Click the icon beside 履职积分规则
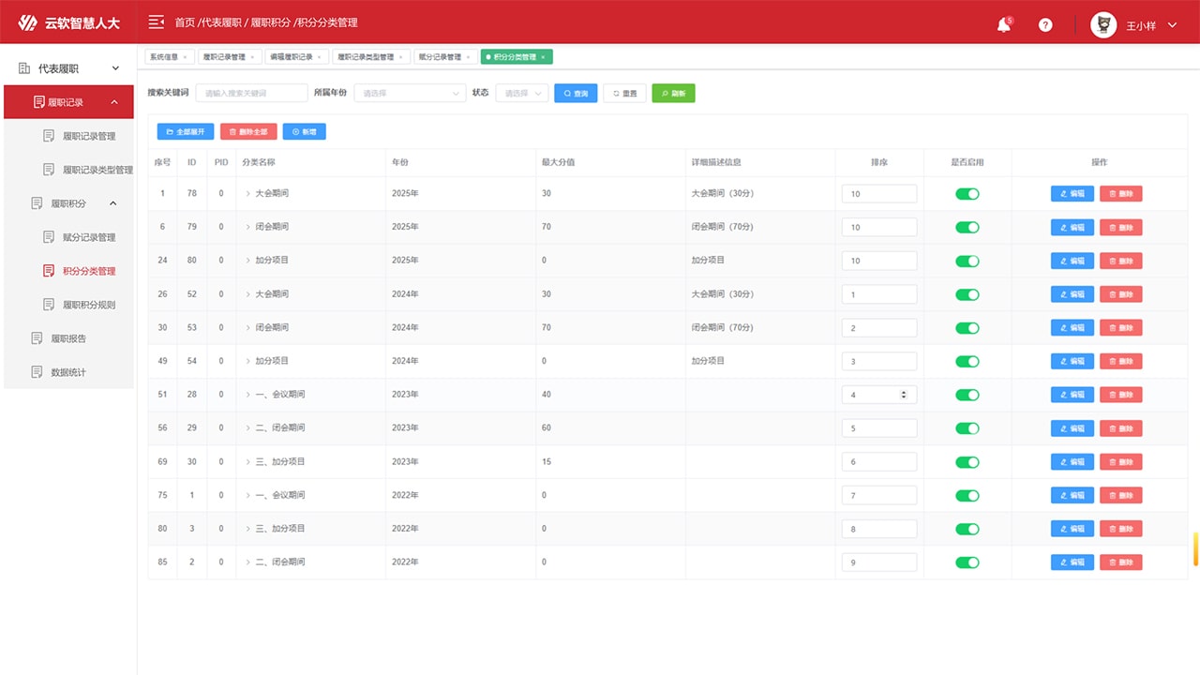The height and width of the screenshot is (675, 1200). (x=49, y=305)
